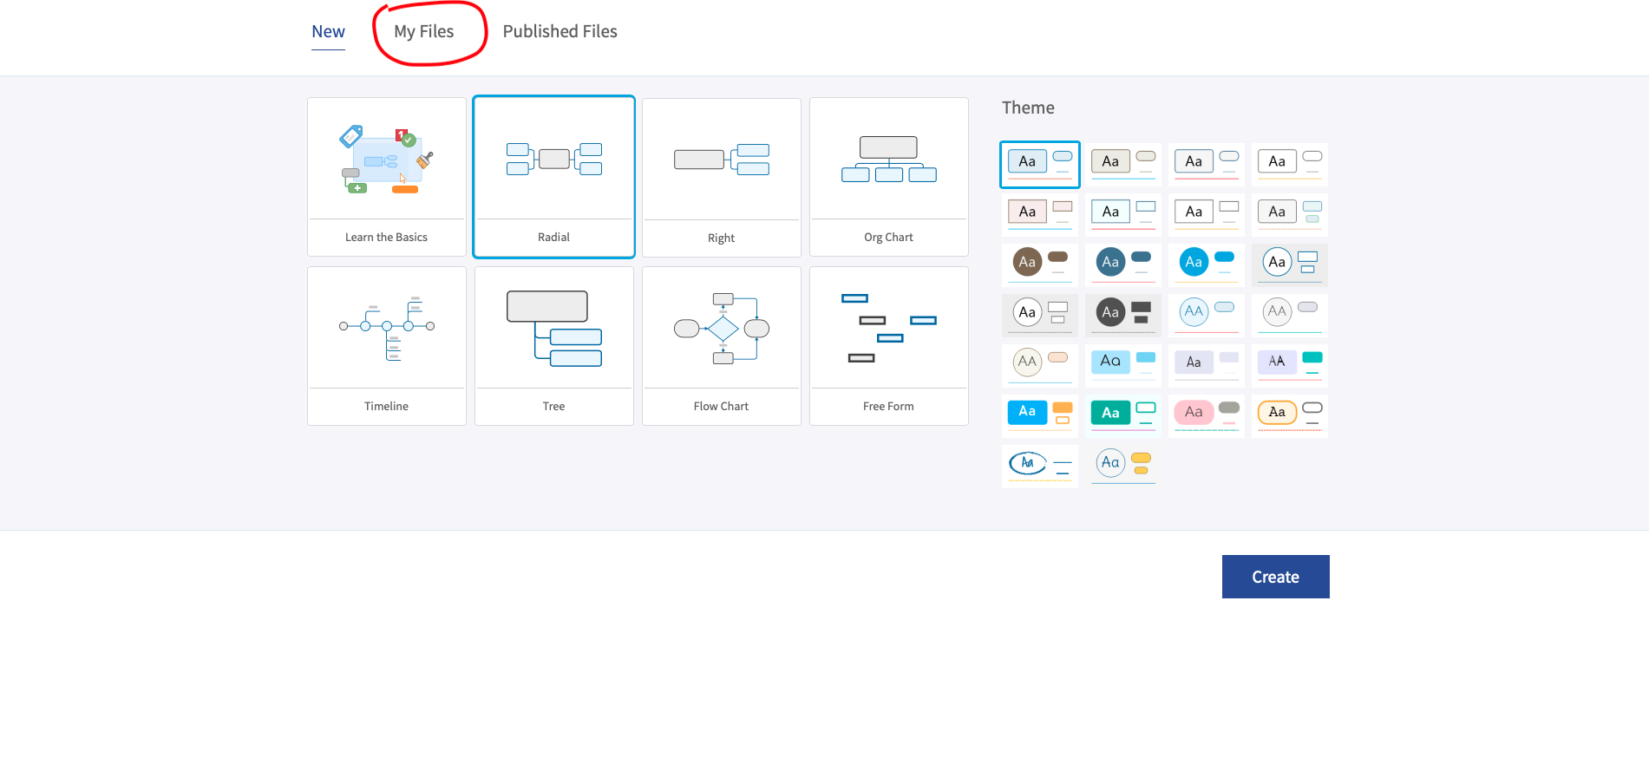
Task: Switch to the New tab
Action: click(x=328, y=32)
